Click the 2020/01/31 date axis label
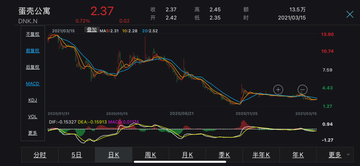Image resolution: width=360 pixels, height=166 pixels. point(58,113)
